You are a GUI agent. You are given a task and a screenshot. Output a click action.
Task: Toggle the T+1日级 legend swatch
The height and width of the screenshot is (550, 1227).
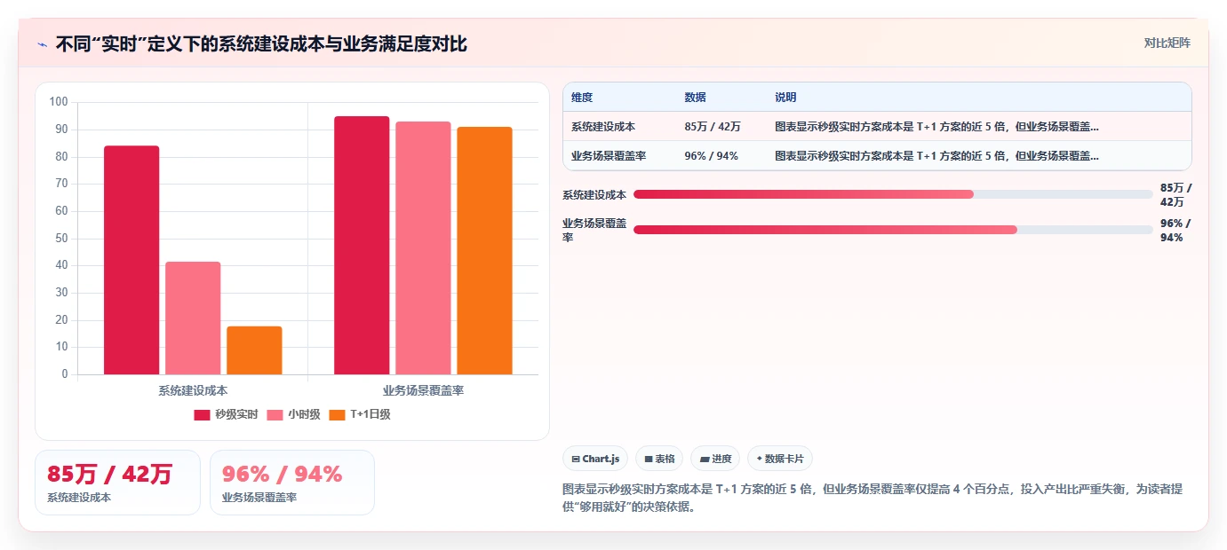click(x=337, y=414)
